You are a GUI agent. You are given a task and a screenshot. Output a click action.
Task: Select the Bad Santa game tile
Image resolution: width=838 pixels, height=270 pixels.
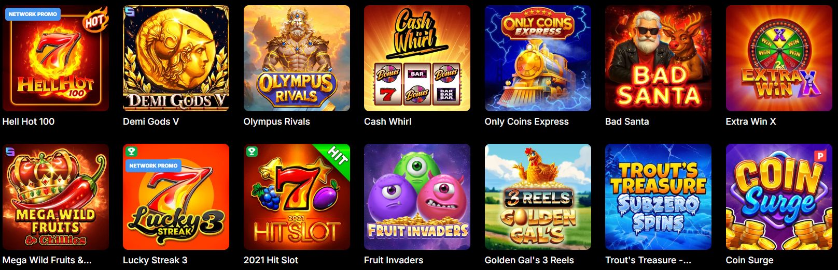[x=658, y=58]
